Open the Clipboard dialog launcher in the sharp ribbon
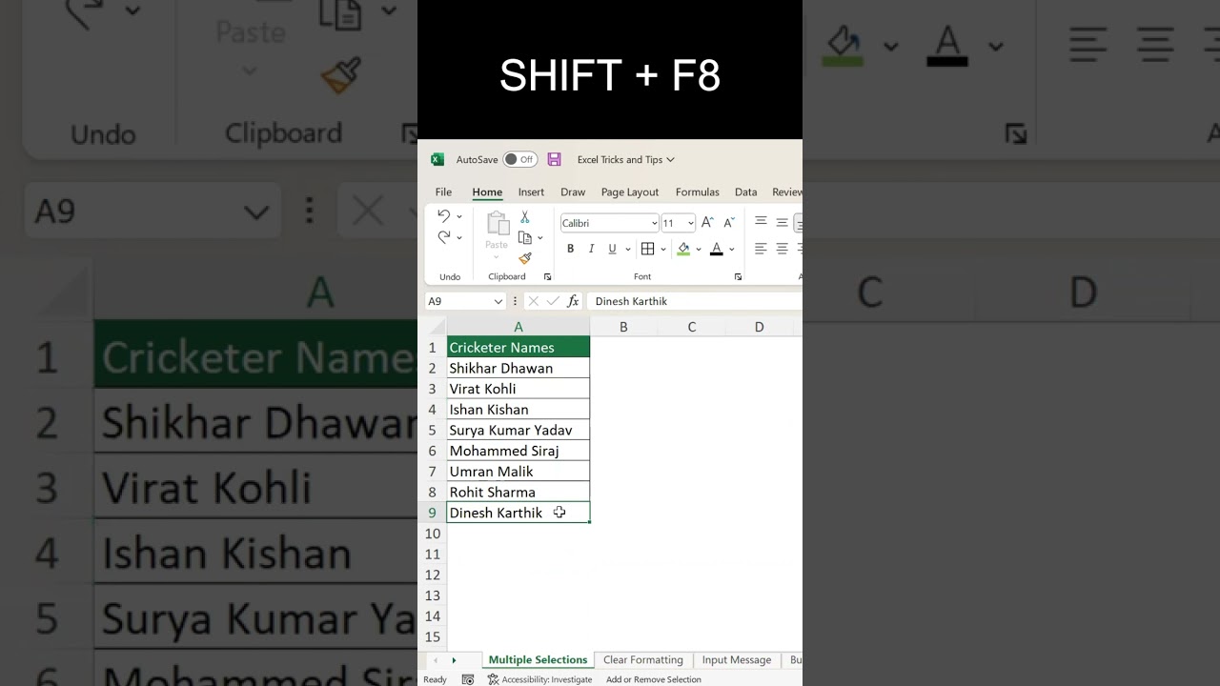The height and width of the screenshot is (686, 1220). pyautogui.click(x=548, y=276)
